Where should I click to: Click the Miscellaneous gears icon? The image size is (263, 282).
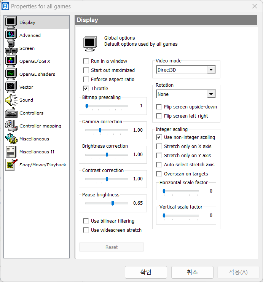[11, 139]
